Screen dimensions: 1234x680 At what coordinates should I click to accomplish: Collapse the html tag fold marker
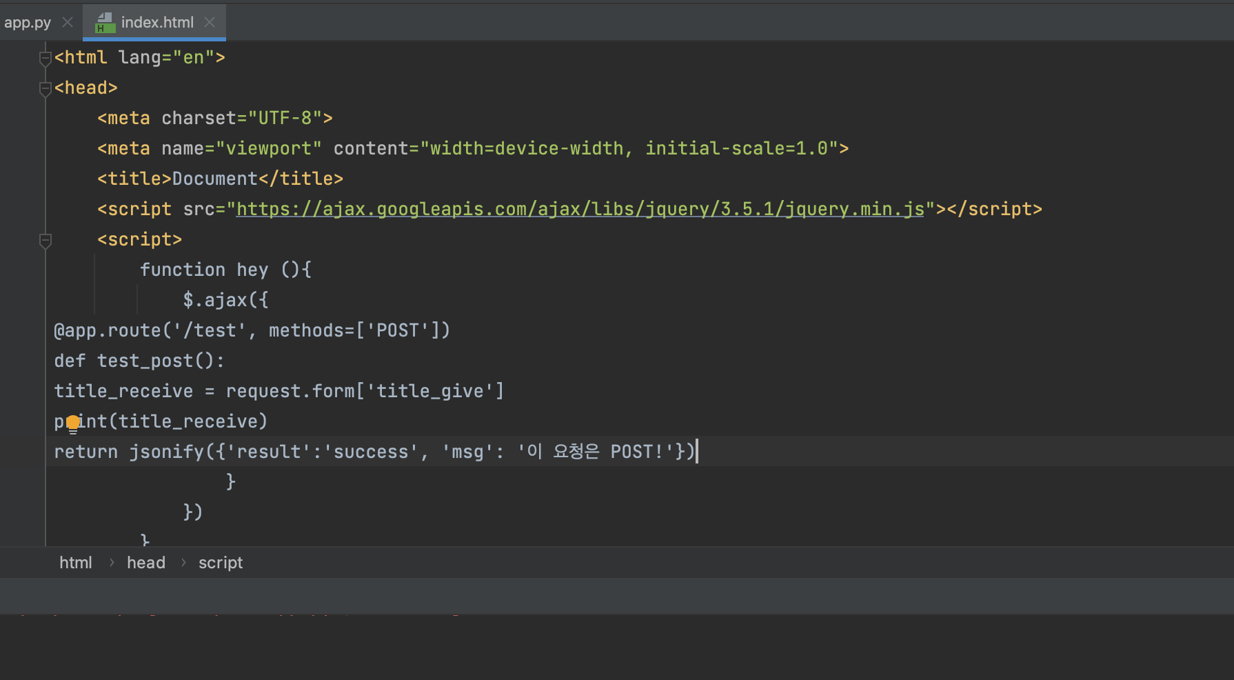[x=45, y=58]
